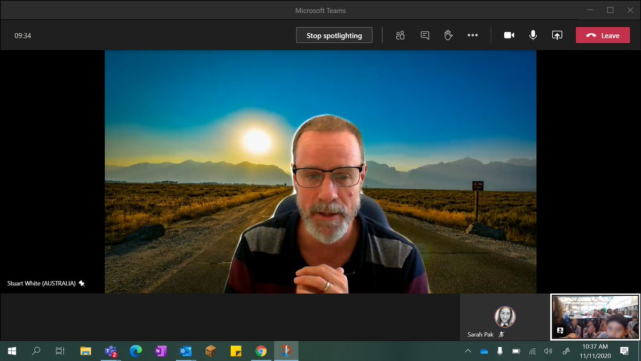
Task: Open Google Chrome from the taskbar
Action: point(261,351)
